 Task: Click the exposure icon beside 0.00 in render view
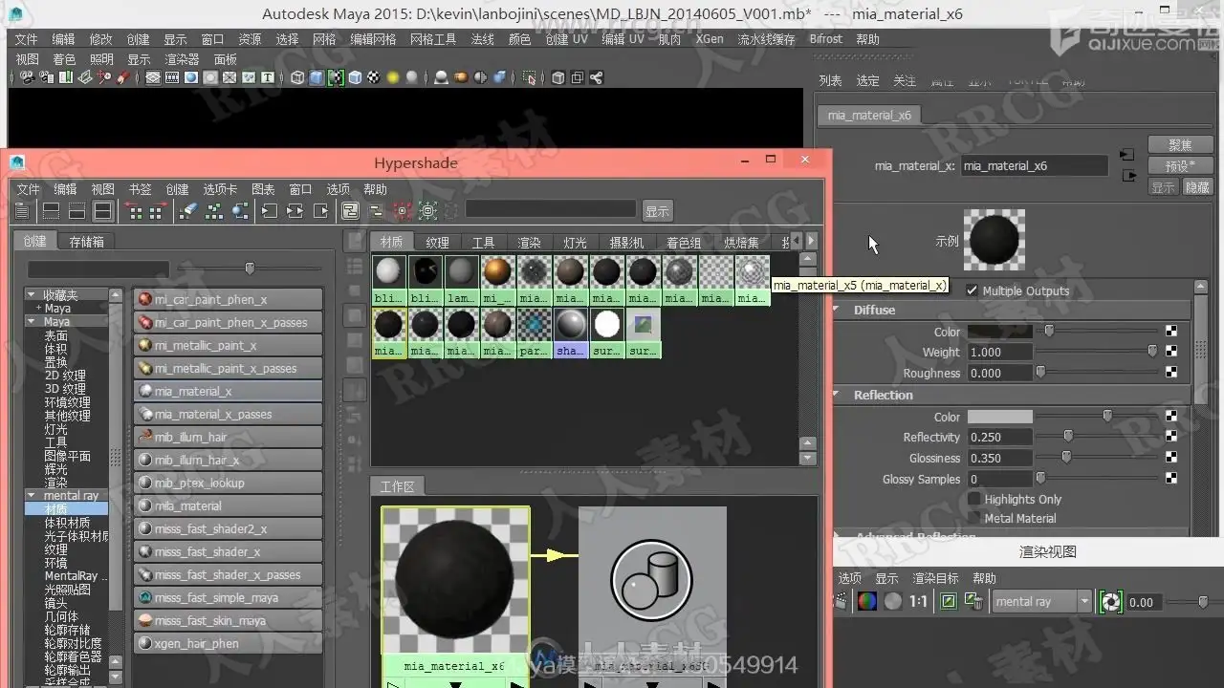click(1111, 602)
